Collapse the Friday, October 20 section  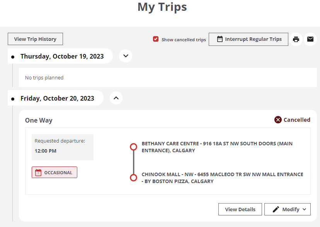[116, 98]
